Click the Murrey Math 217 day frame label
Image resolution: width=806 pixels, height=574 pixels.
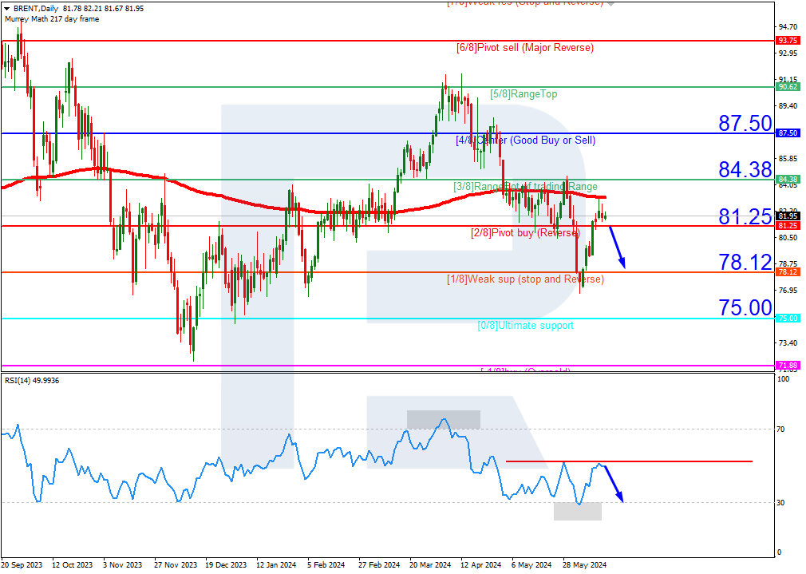[52, 19]
